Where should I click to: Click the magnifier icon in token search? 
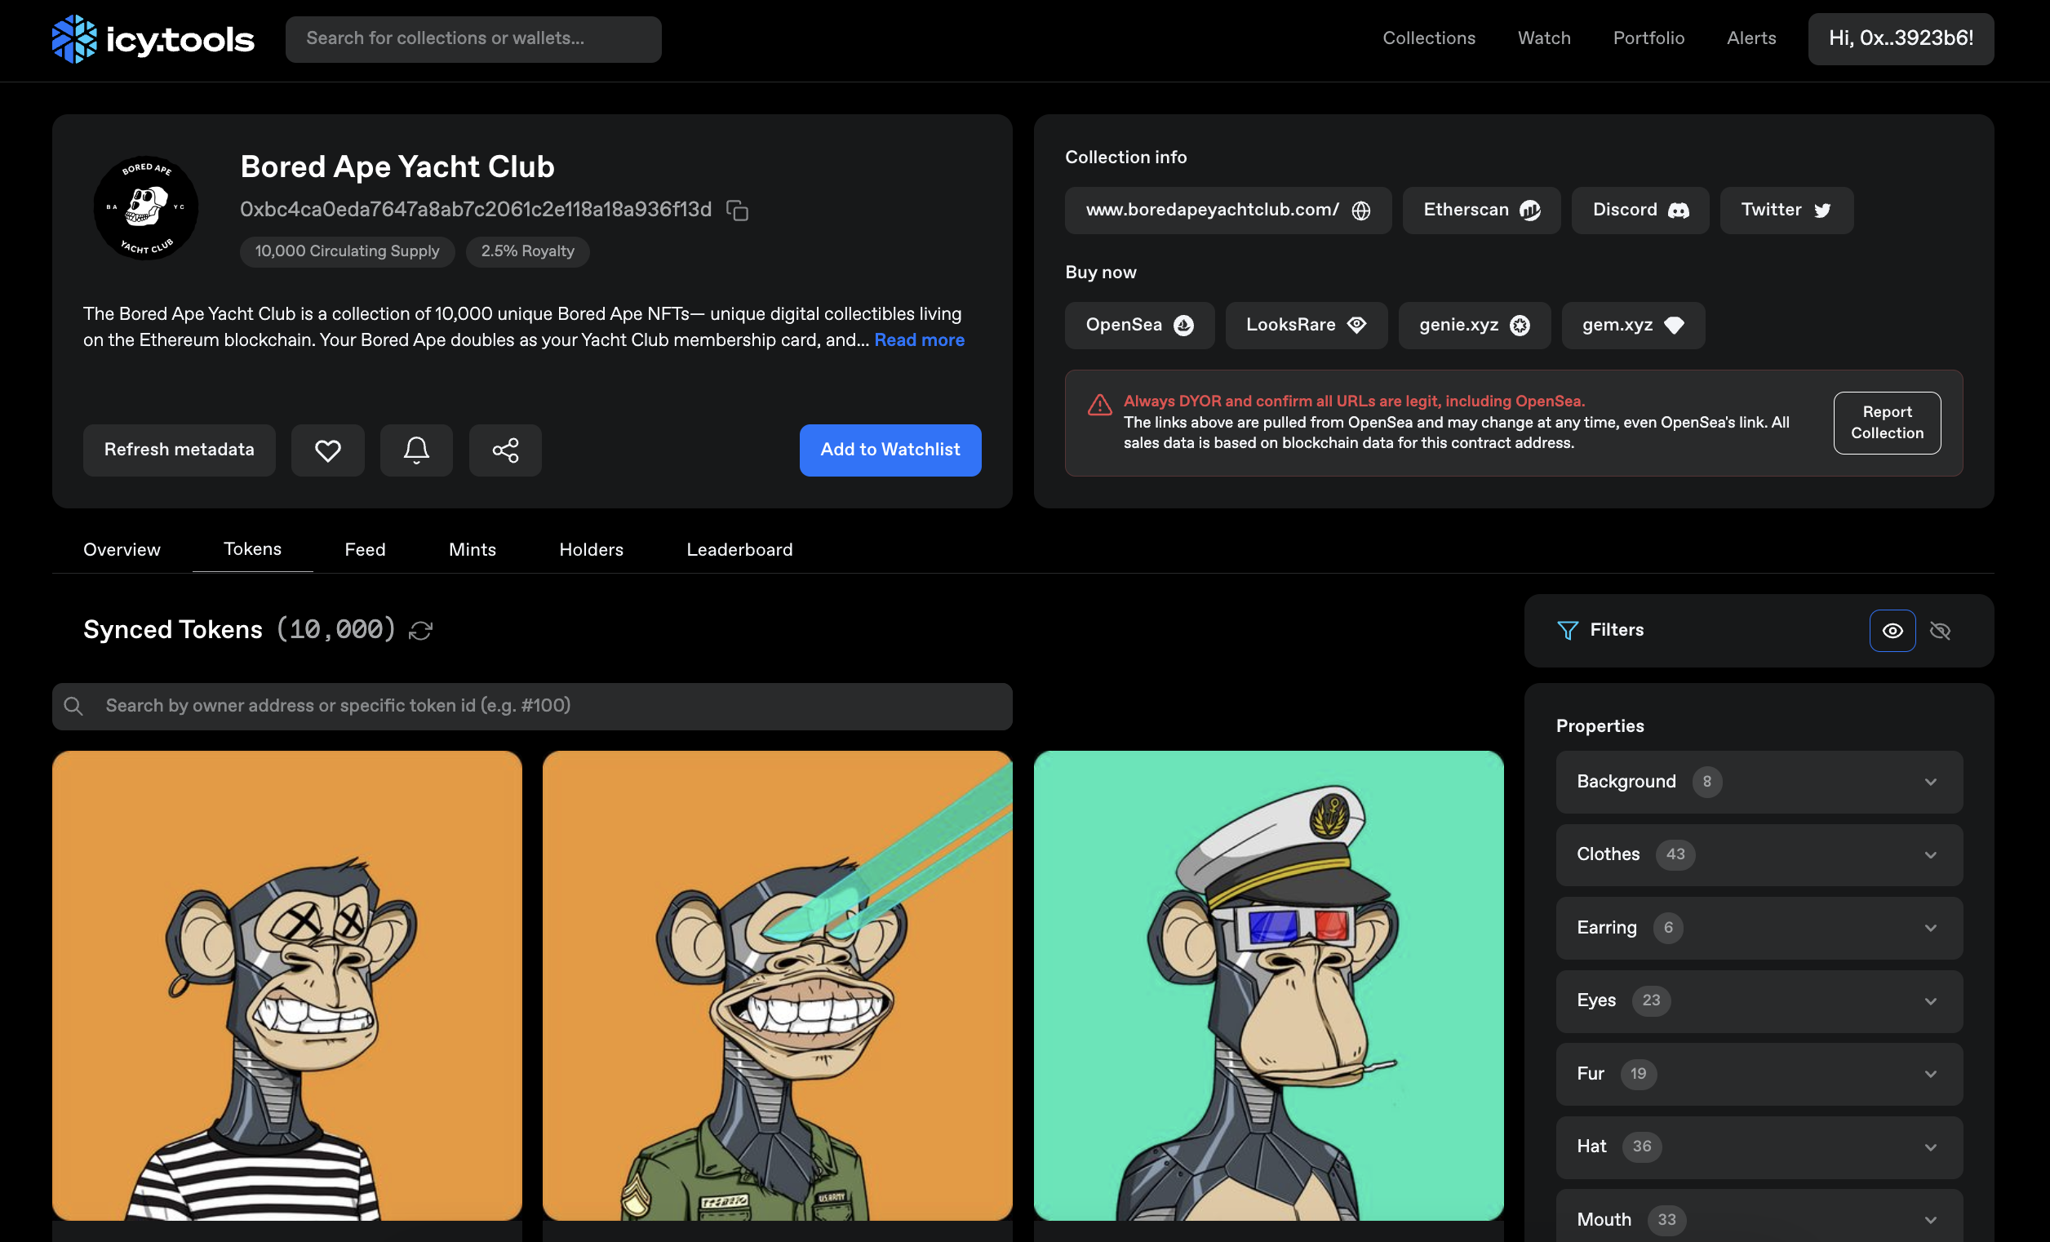click(x=73, y=706)
